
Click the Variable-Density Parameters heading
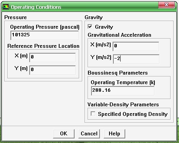pos(123,104)
